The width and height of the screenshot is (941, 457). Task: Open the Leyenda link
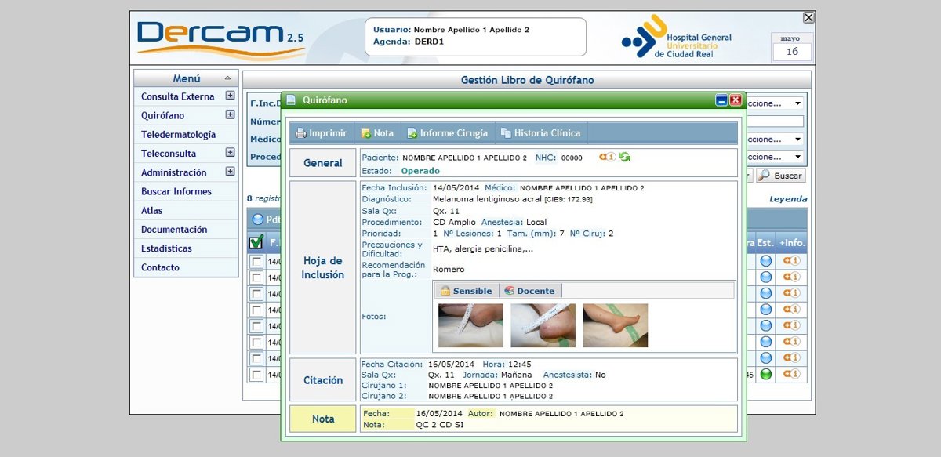[787, 199]
